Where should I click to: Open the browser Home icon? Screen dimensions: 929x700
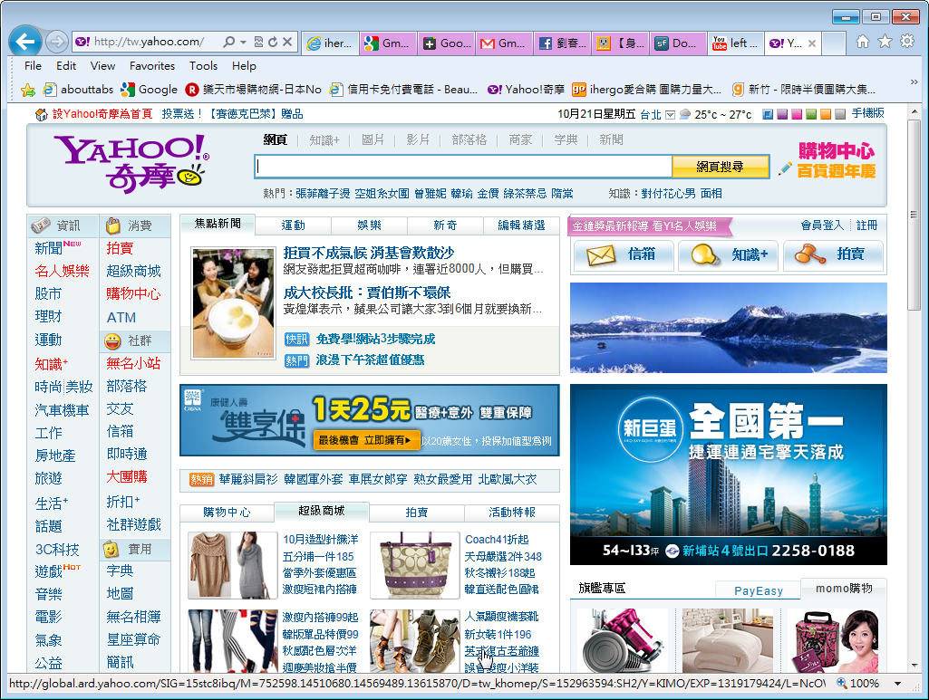click(x=863, y=42)
